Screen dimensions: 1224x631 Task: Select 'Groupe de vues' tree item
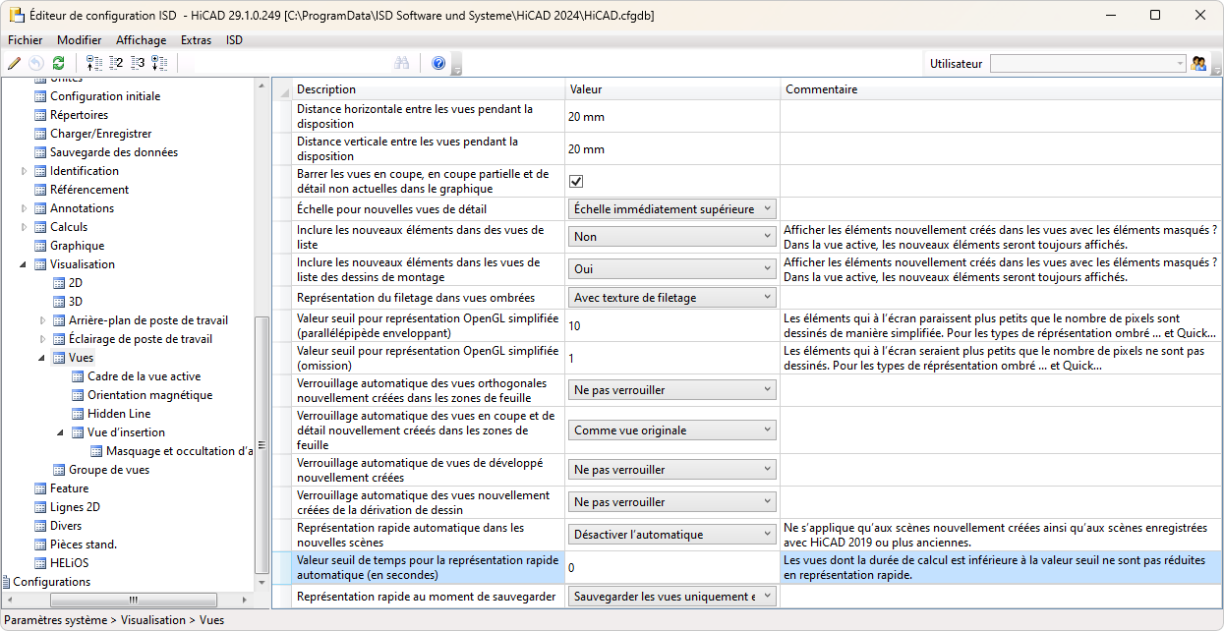[x=109, y=470]
